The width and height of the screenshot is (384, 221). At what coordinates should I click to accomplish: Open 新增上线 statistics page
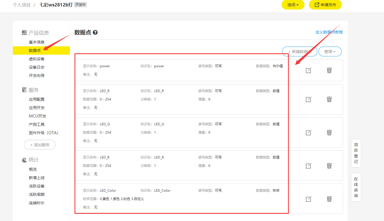point(37,178)
